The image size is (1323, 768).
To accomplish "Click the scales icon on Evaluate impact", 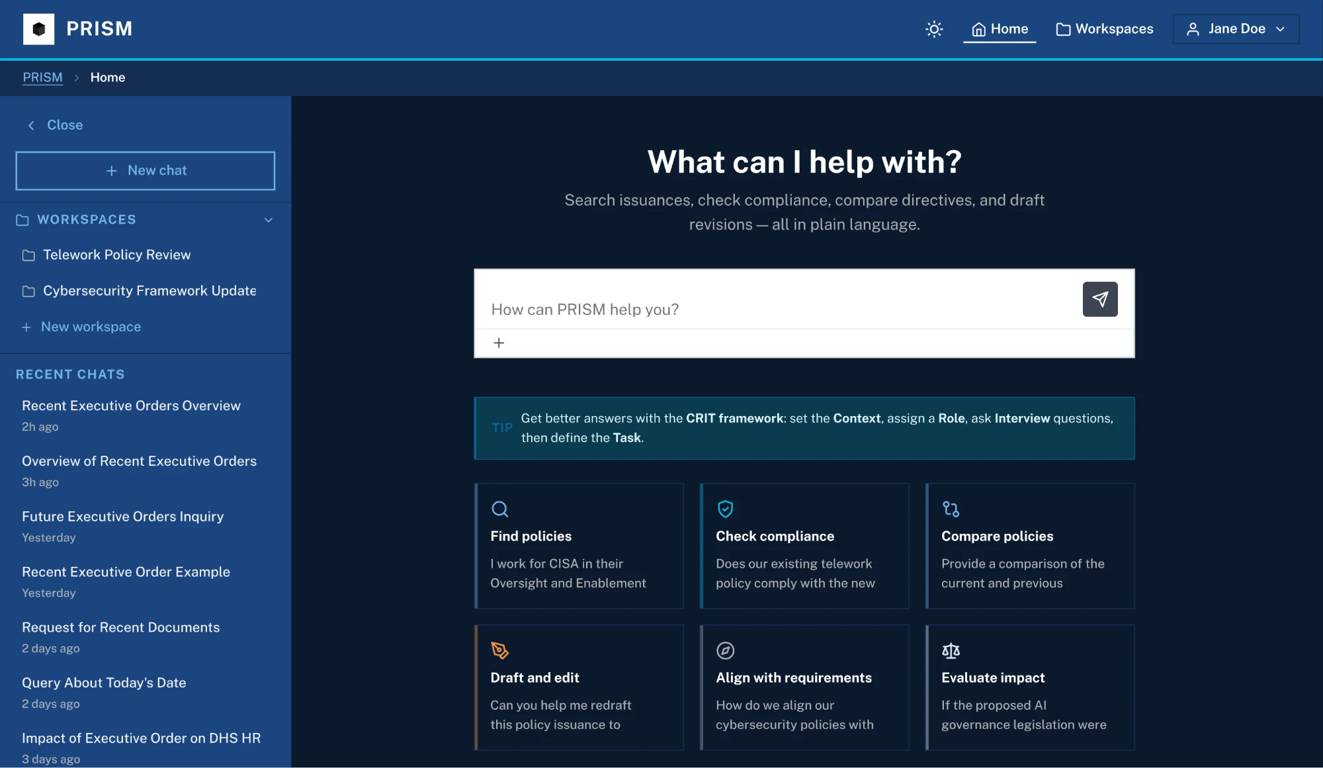I will tap(951, 650).
